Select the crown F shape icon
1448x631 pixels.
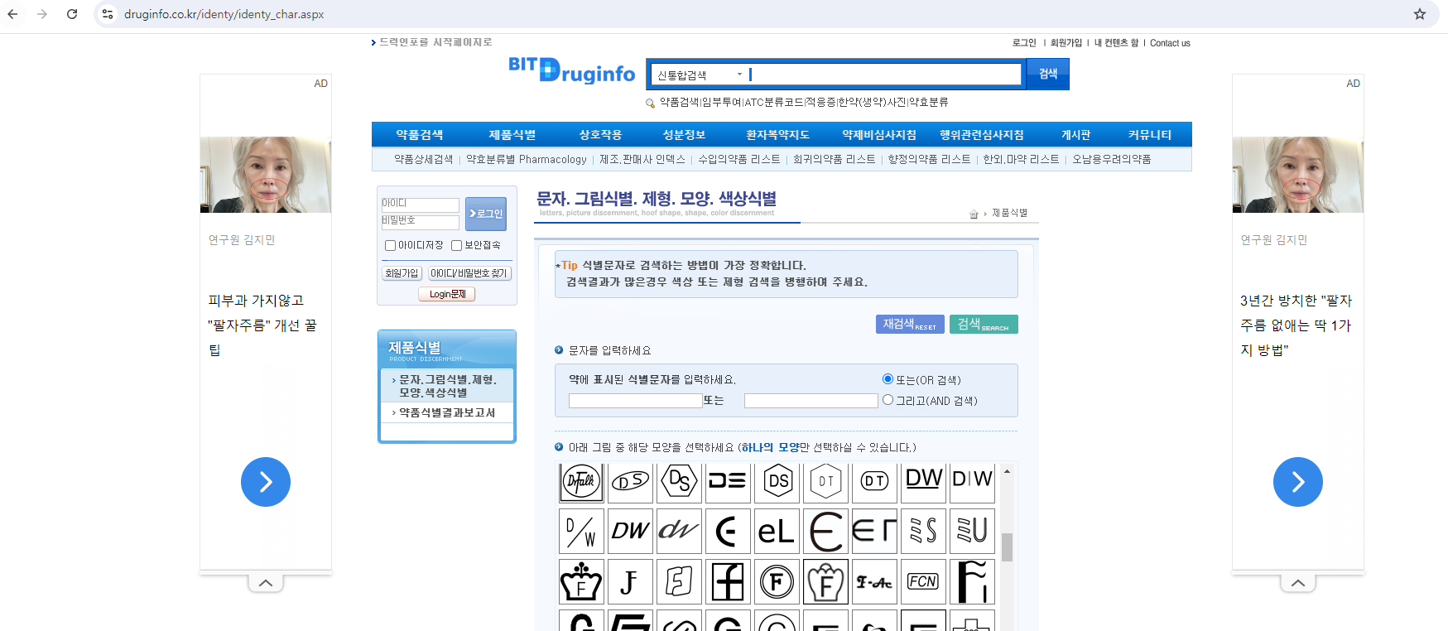coord(581,582)
